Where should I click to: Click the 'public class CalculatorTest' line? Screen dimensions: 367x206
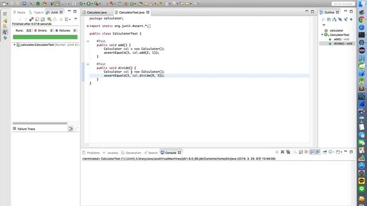[x=115, y=34]
